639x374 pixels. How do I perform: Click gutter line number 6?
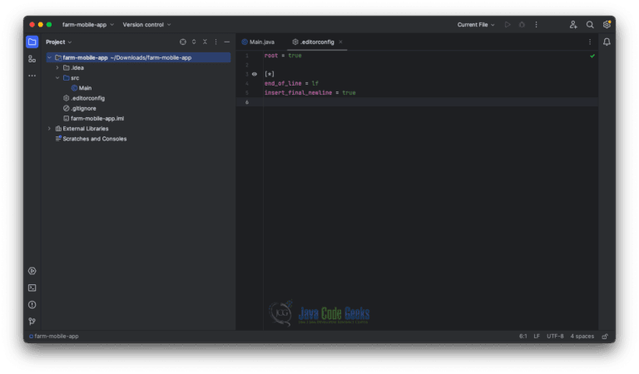point(247,102)
